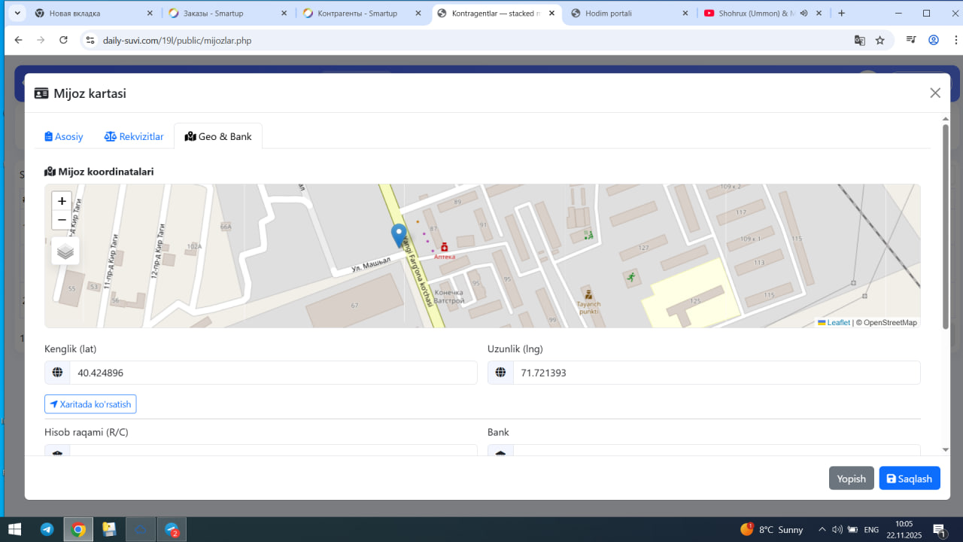Viewport: 963px width, 542px height.
Task: Open Telegram from the taskbar
Action: (47, 529)
